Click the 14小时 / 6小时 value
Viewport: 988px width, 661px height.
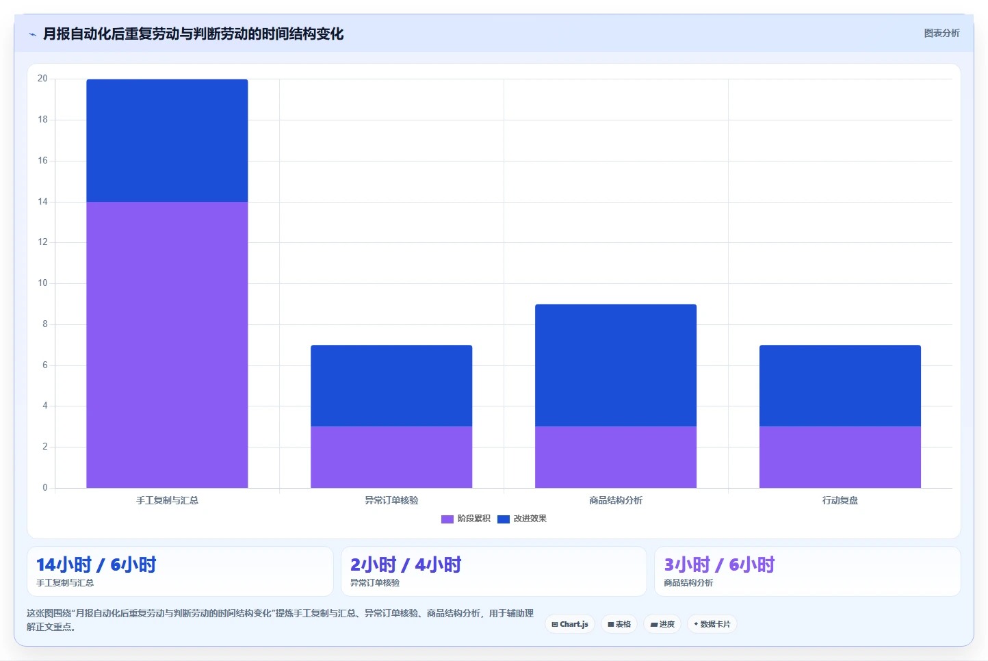96,565
